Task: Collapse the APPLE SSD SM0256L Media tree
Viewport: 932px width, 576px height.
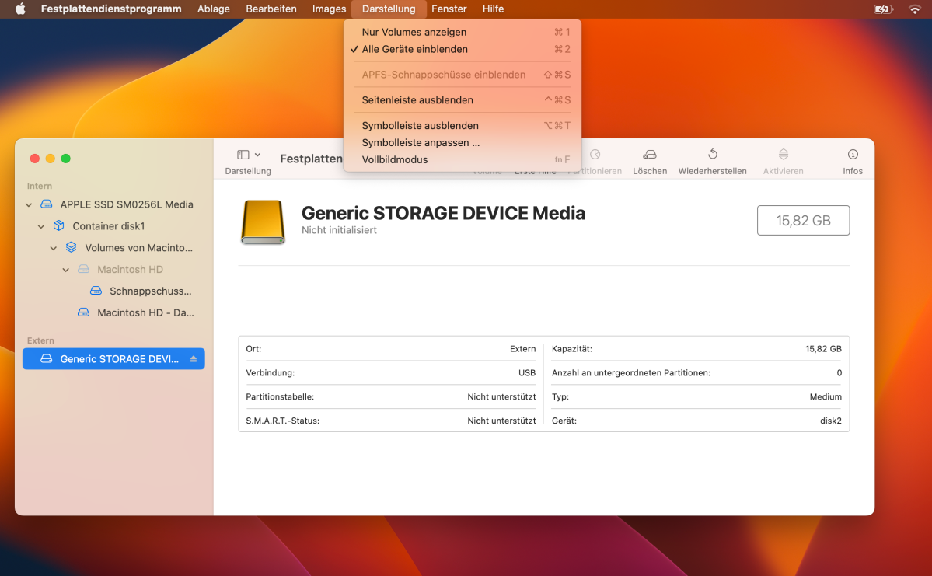Action: (29, 204)
